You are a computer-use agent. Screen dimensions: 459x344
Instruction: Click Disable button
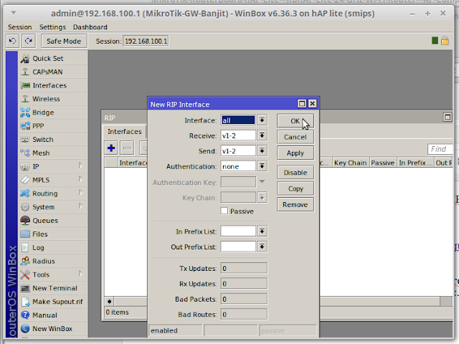295,173
